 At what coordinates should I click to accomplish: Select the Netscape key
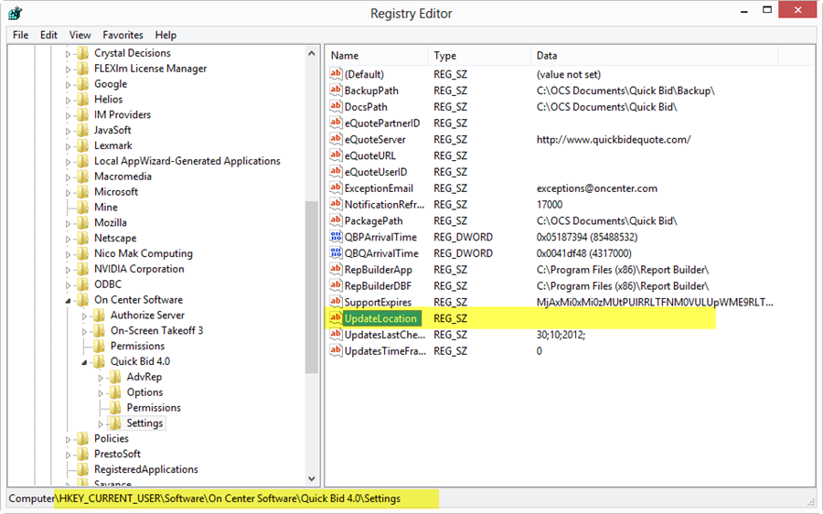115,238
